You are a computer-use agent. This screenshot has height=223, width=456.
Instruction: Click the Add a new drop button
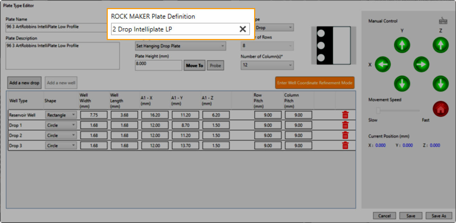25,83
